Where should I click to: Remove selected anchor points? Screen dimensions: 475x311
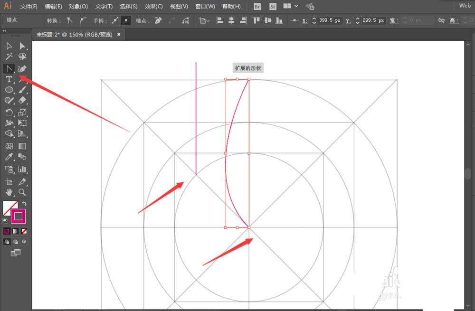coord(158,20)
